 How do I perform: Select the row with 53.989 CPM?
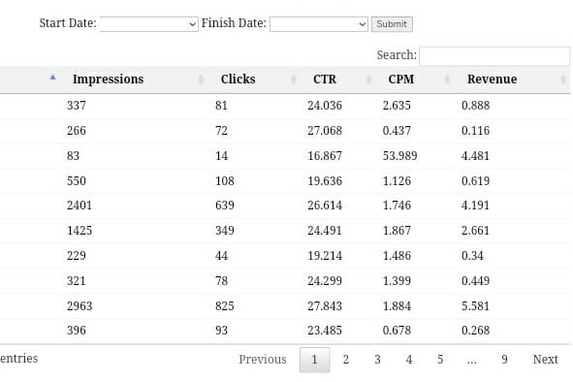(285, 156)
